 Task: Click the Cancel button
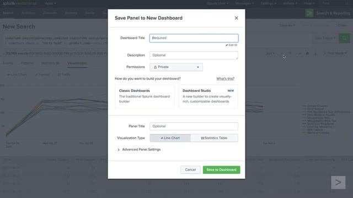[190, 170]
